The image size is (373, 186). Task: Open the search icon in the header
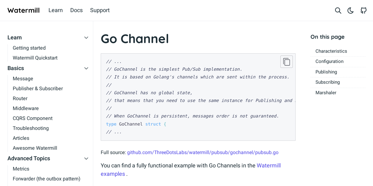tap(338, 10)
